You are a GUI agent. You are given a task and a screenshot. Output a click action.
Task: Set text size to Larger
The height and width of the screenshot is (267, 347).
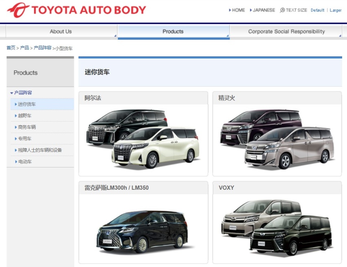pyautogui.click(x=336, y=10)
